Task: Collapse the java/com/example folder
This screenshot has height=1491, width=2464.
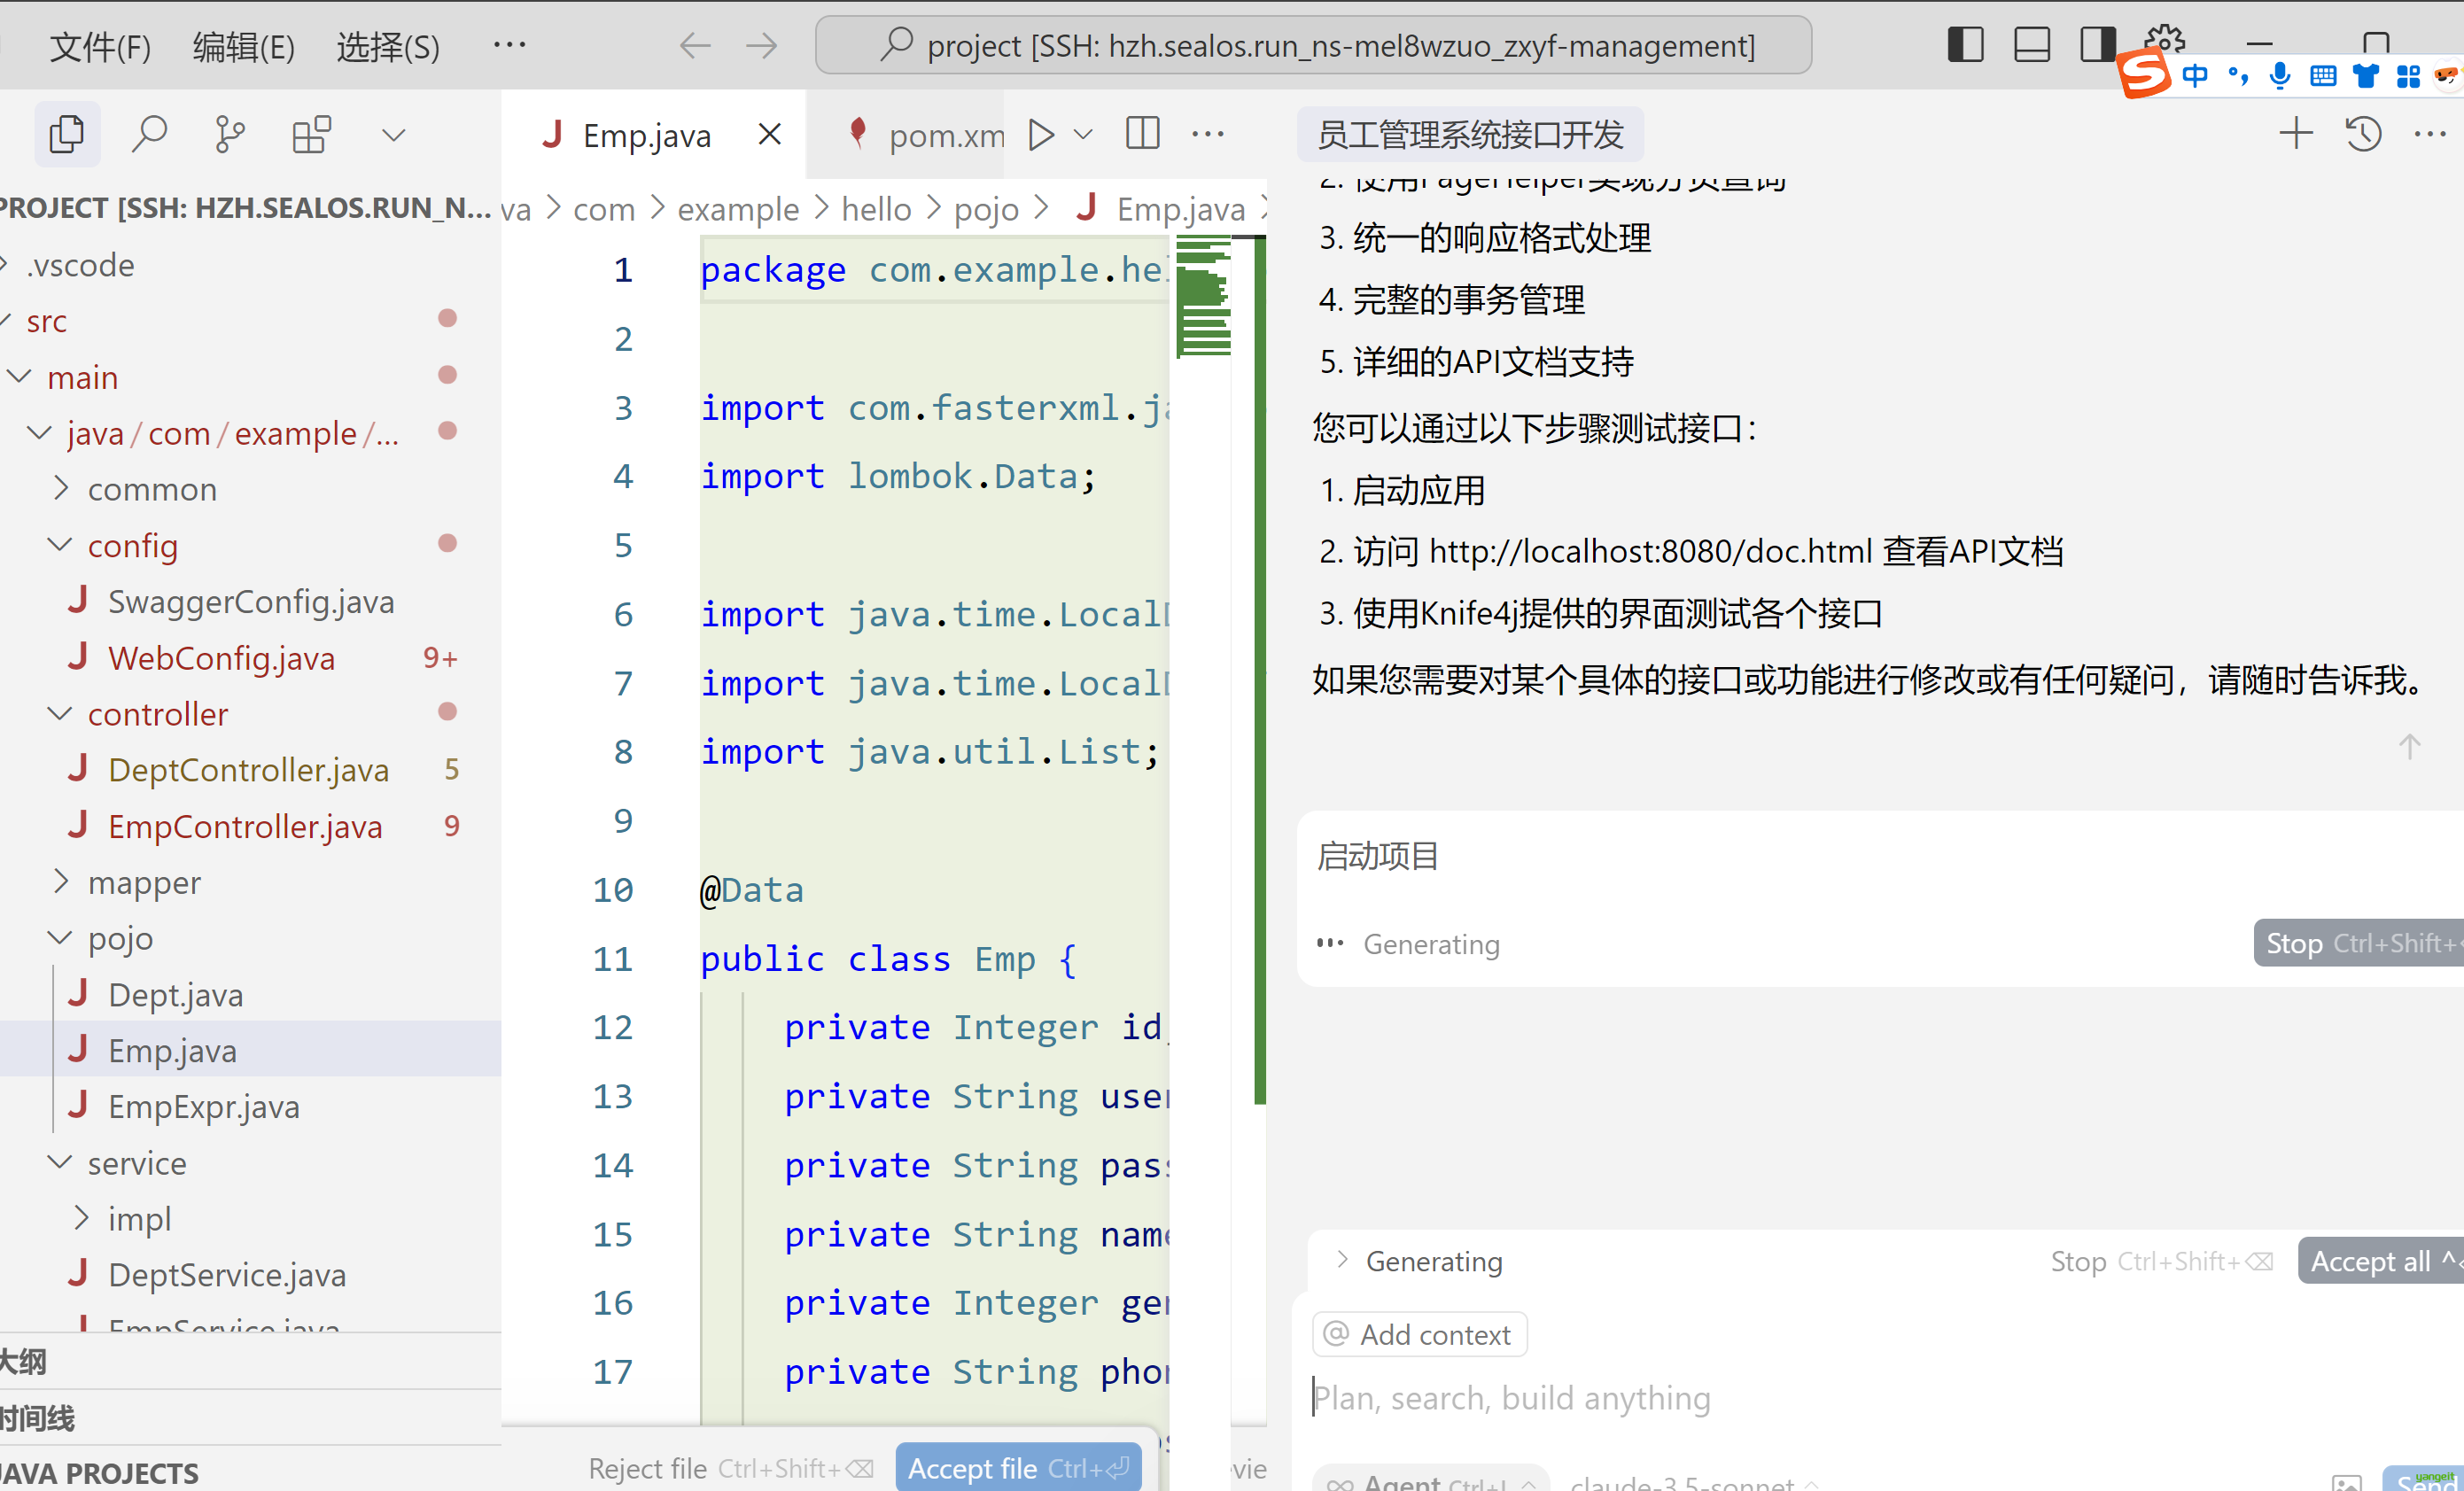Action: point(40,433)
